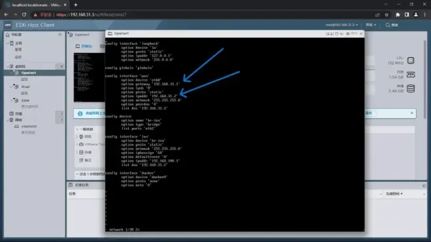This screenshot has height=242, width=431.
Task: Open the Help dropdown in ESXi header
Action: pyautogui.click(x=371, y=25)
